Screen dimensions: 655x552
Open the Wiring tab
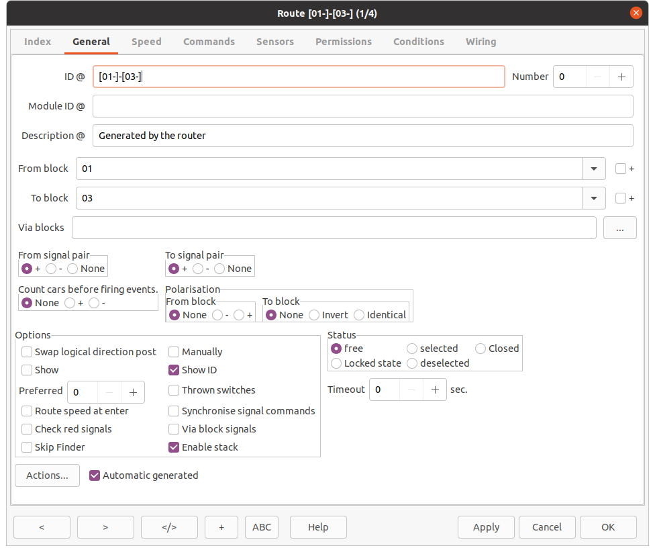click(x=481, y=42)
